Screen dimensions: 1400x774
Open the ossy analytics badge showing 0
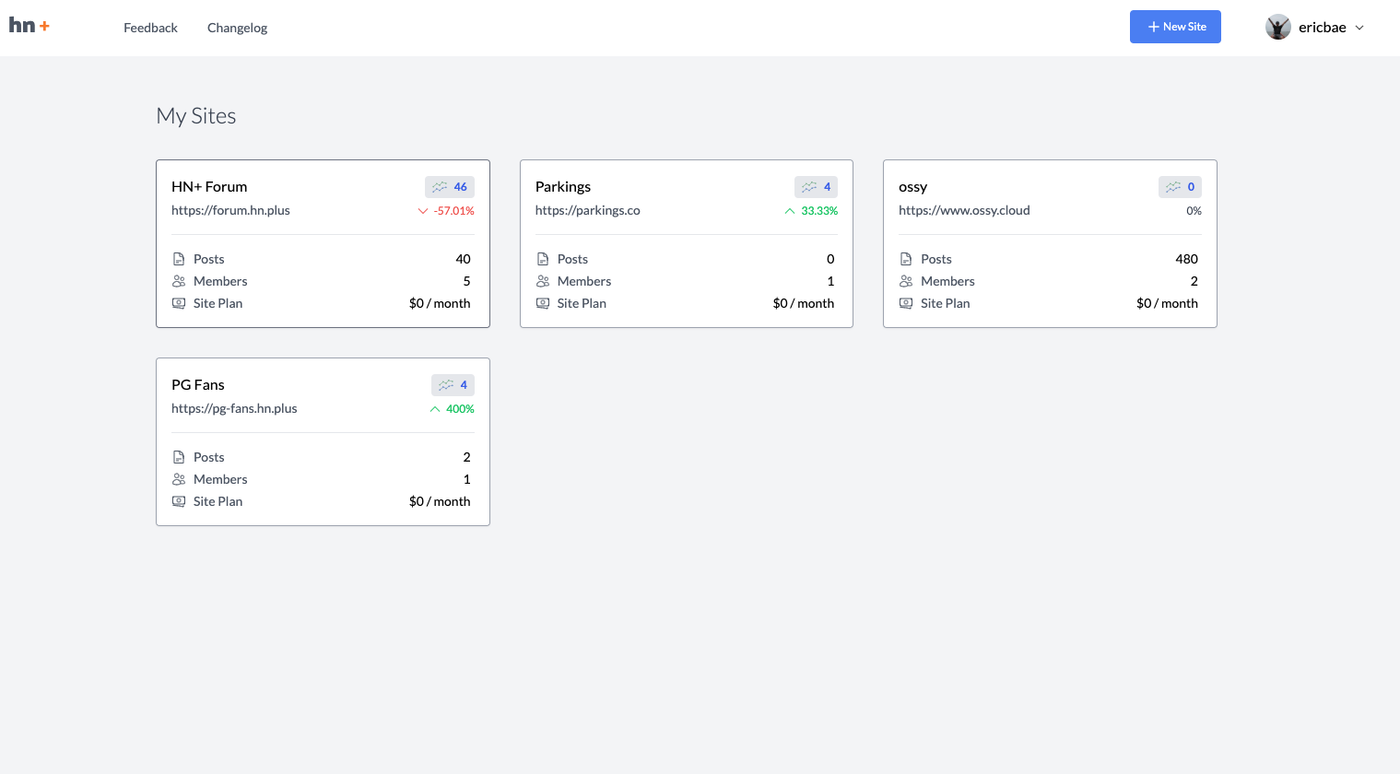(x=1180, y=187)
